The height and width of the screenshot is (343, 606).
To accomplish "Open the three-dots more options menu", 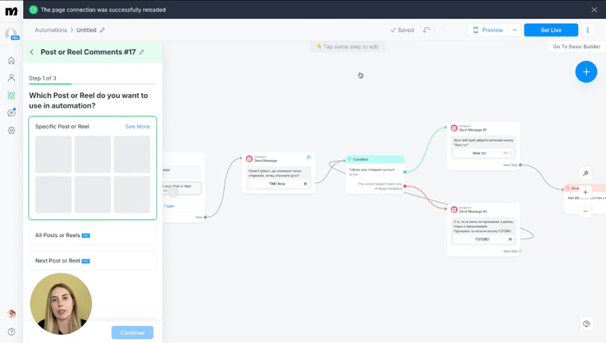I will (588, 30).
